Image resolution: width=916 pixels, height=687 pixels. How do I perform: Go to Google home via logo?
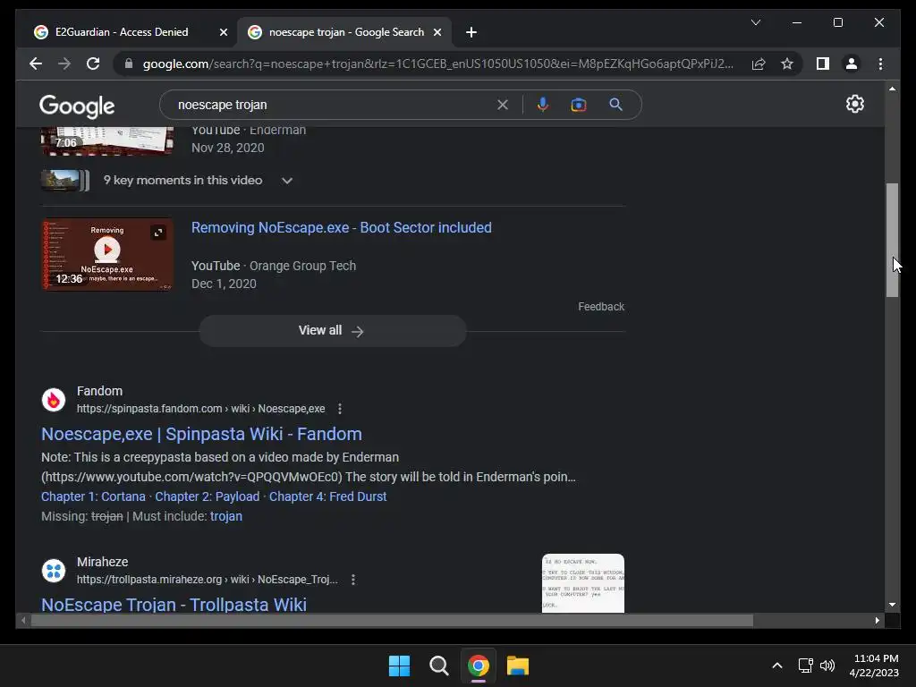(x=77, y=106)
